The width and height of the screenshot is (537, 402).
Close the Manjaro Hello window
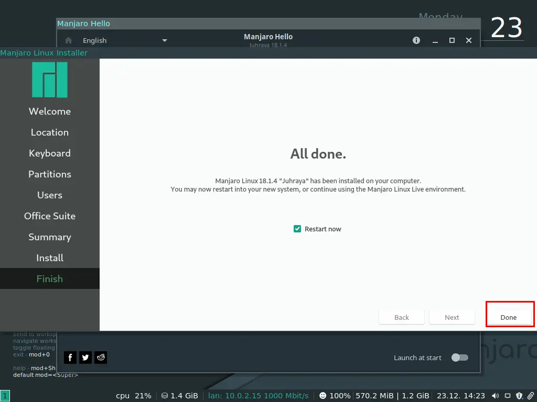tap(469, 40)
